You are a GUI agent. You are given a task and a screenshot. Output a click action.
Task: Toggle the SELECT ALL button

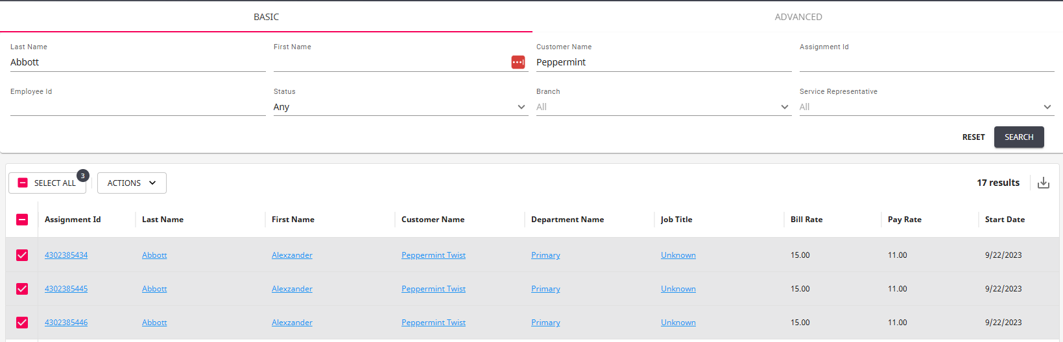coord(47,183)
